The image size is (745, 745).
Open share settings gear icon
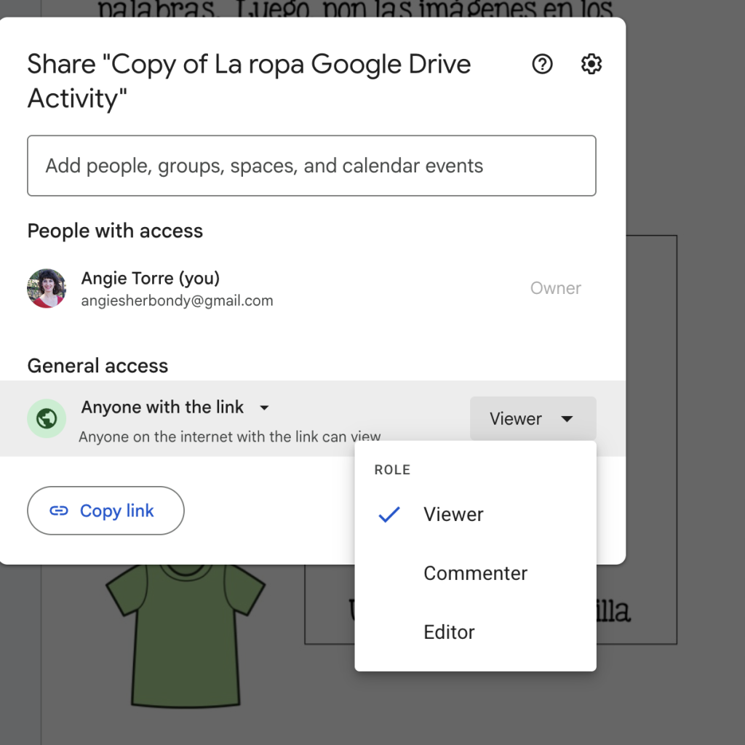click(591, 64)
